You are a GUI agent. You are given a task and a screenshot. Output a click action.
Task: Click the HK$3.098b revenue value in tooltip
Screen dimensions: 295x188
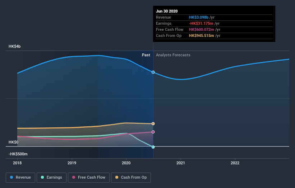point(199,17)
